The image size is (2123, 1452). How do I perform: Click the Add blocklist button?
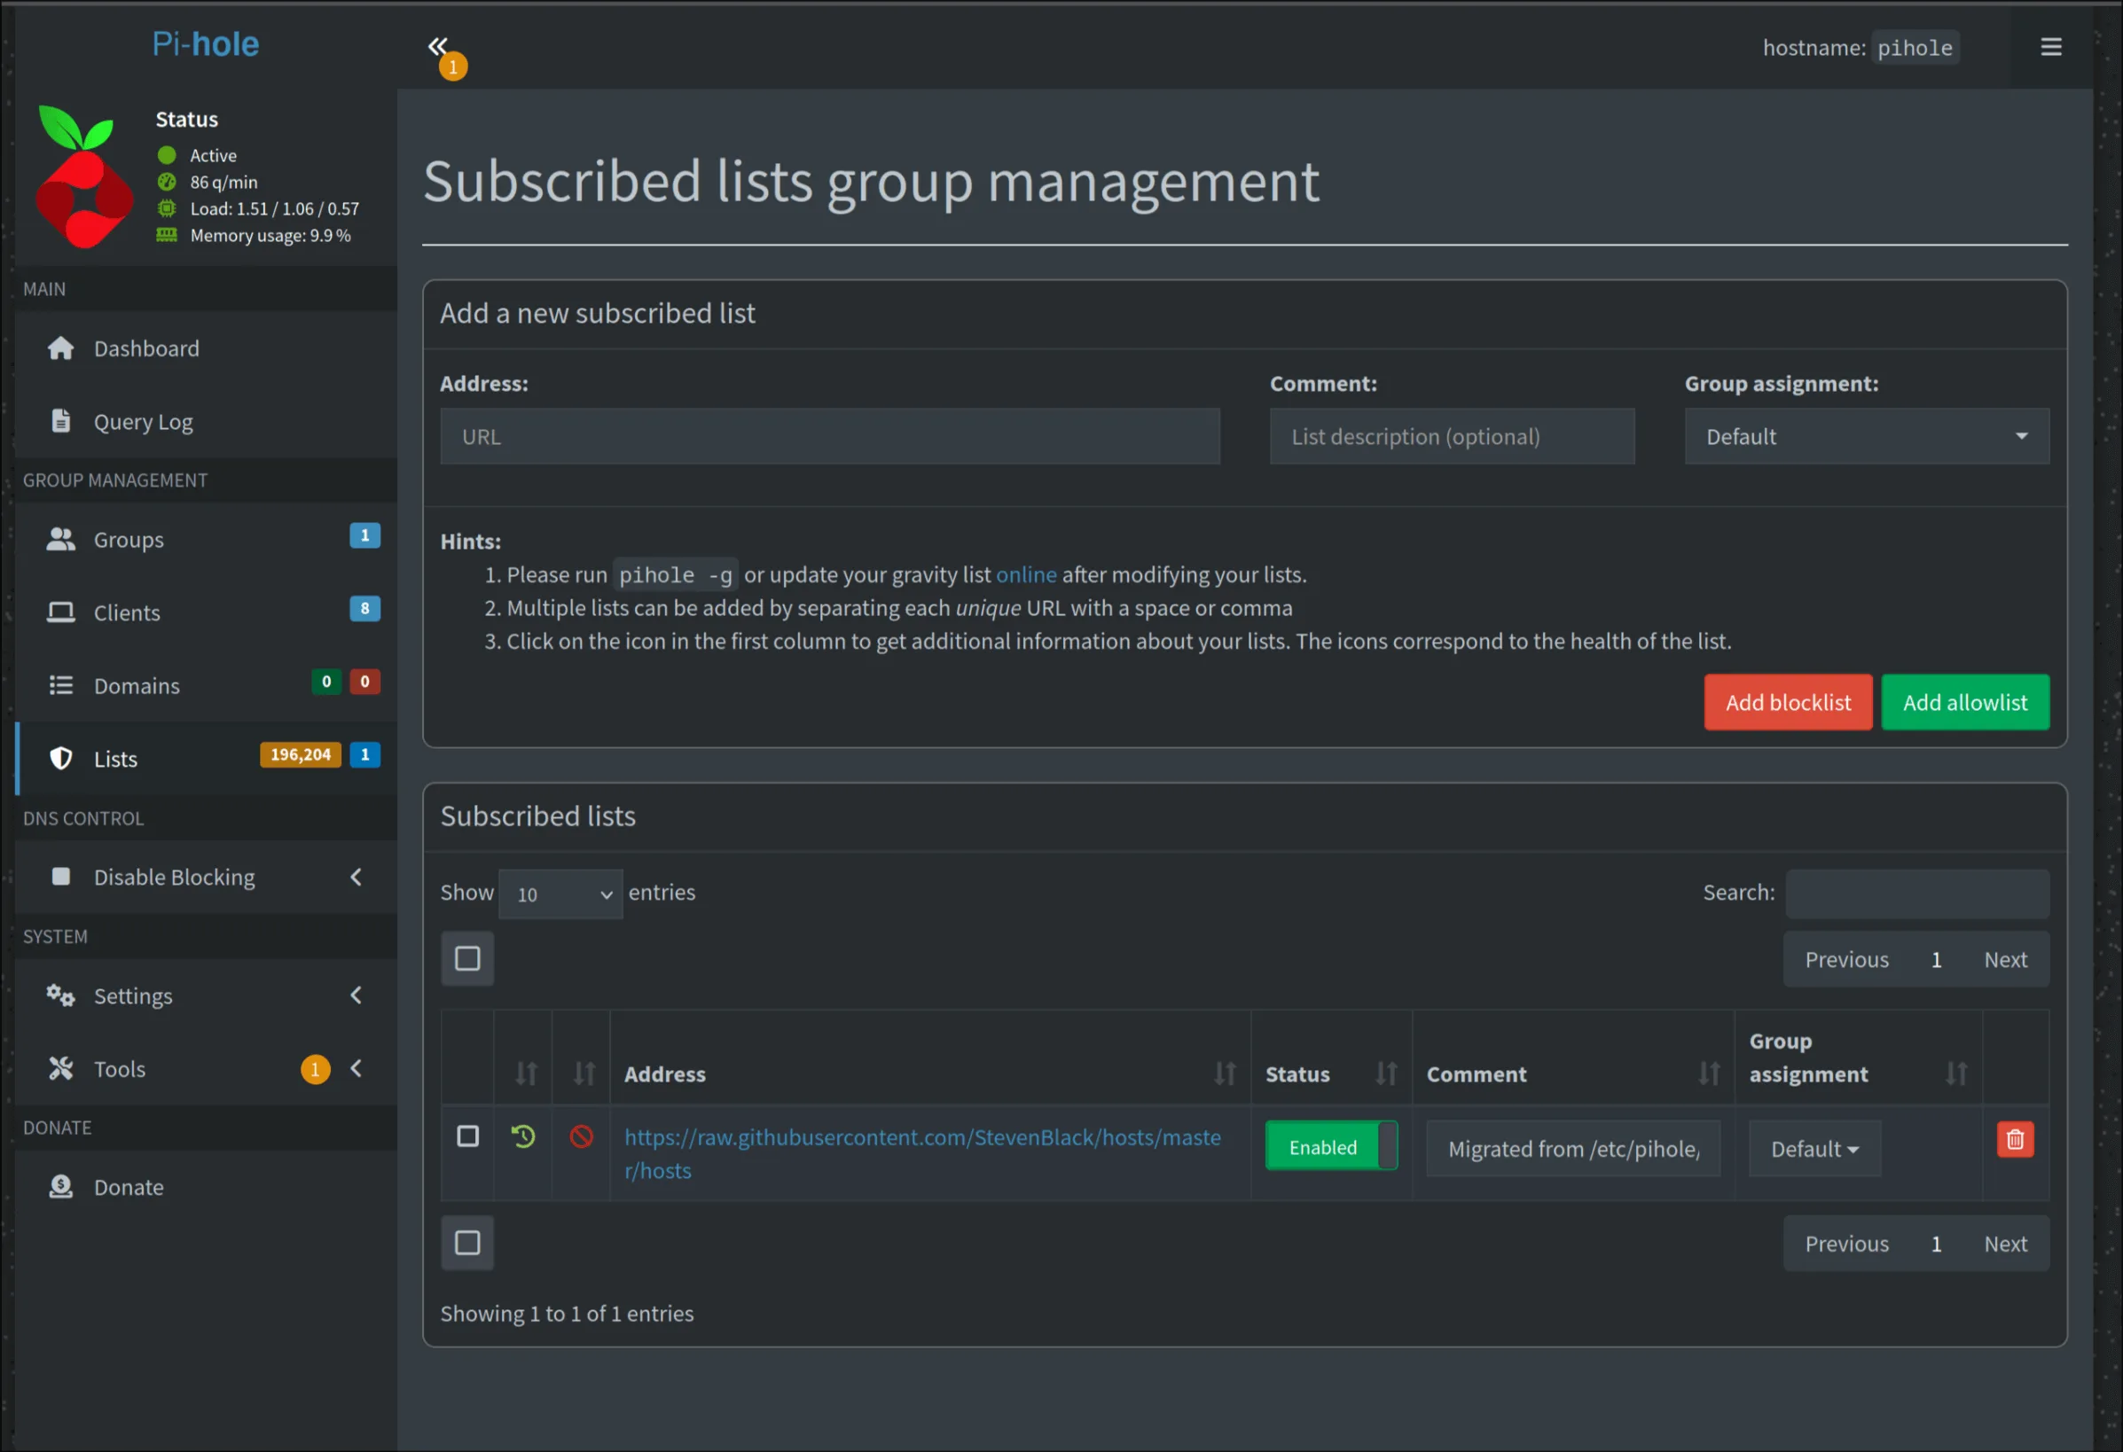pos(1787,702)
